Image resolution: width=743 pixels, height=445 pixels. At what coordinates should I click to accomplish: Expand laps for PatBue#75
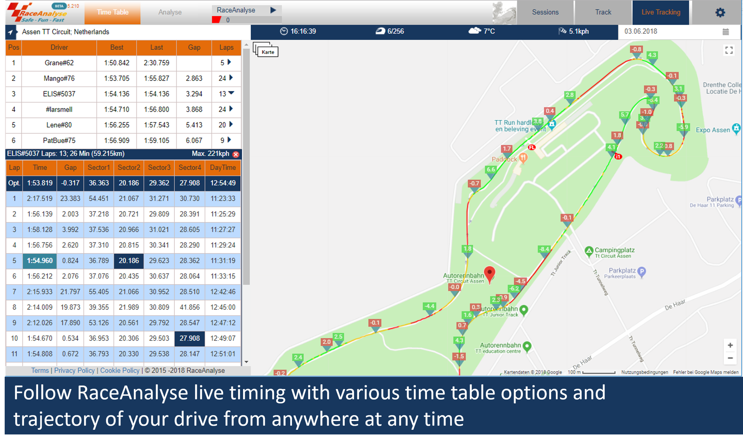tap(229, 140)
